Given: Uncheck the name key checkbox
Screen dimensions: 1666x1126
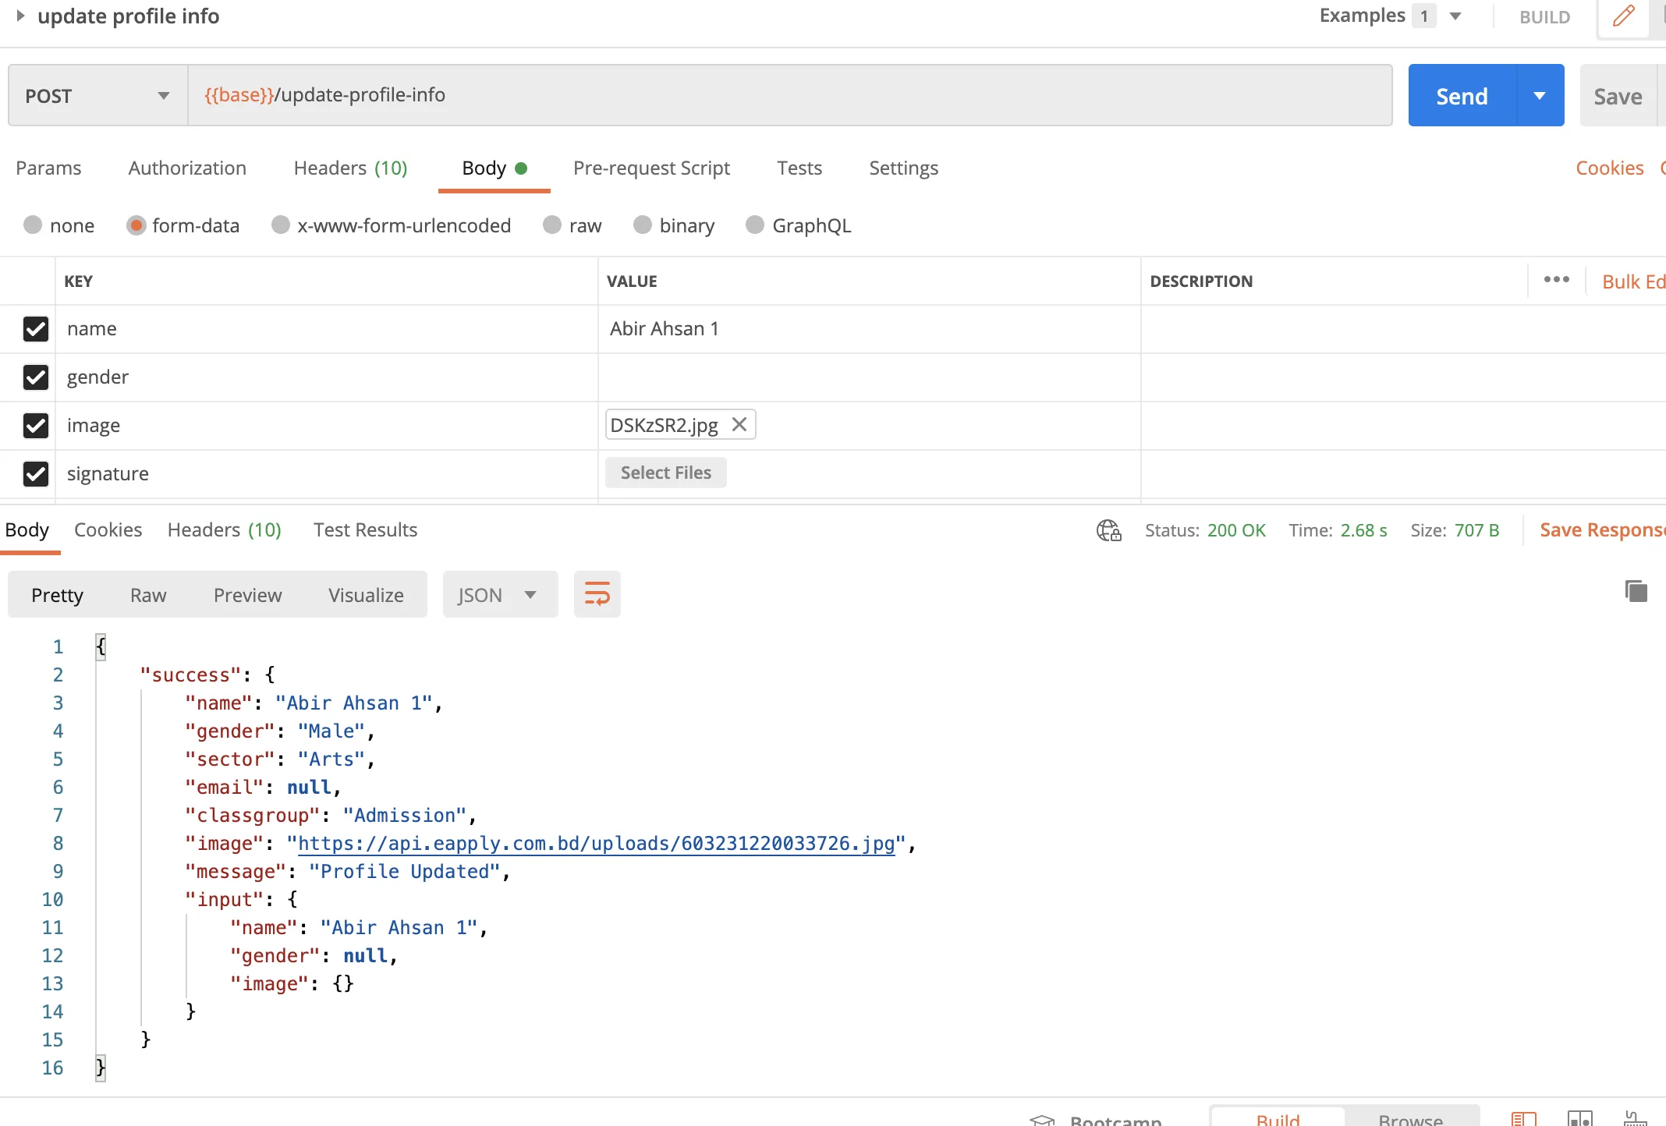Looking at the screenshot, I should (36, 329).
